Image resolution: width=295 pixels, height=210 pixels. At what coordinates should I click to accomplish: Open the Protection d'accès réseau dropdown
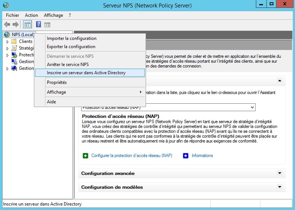pos(252,107)
